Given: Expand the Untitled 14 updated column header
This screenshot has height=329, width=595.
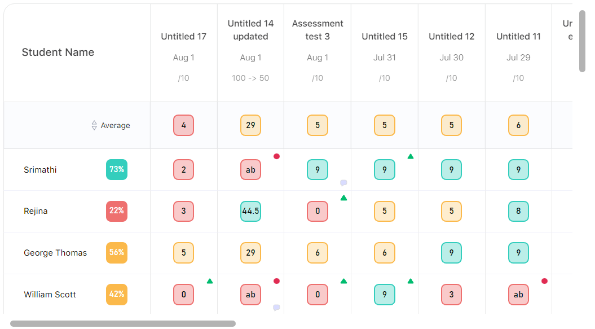Looking at the screenshot, I should (x=250, y=30).
